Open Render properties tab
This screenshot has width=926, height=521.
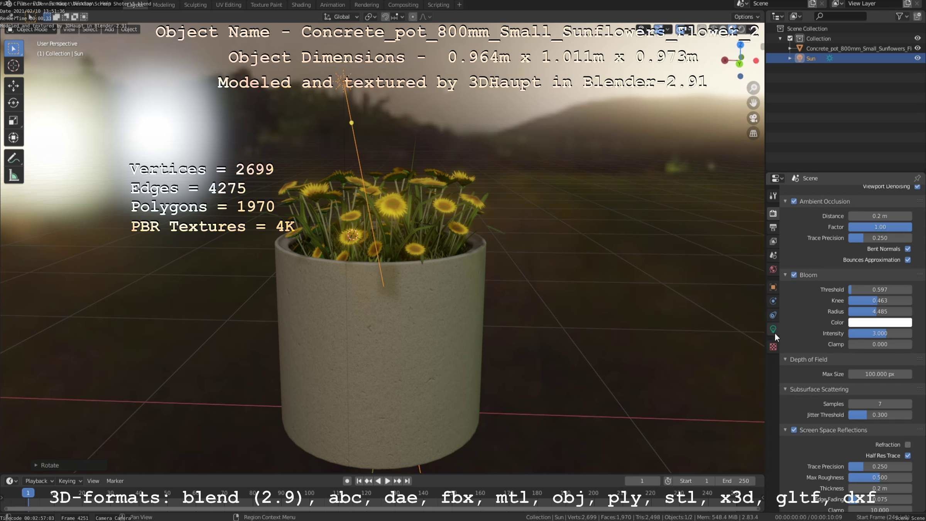pos(773,213)
